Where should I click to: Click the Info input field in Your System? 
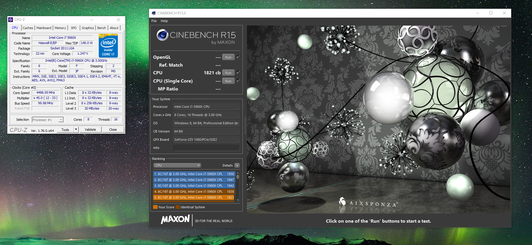click(x=206, y=148)
